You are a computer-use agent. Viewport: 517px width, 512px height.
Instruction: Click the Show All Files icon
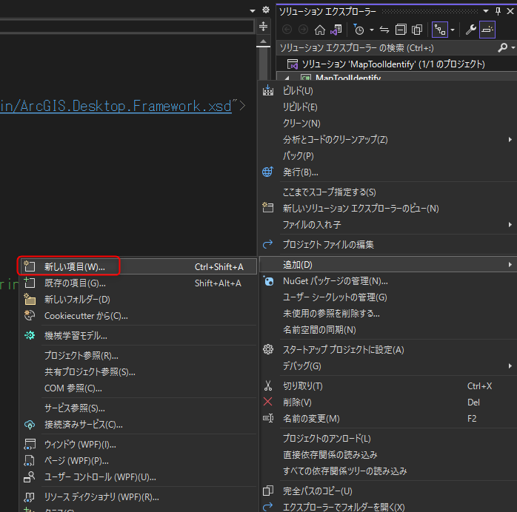[417, 30]
